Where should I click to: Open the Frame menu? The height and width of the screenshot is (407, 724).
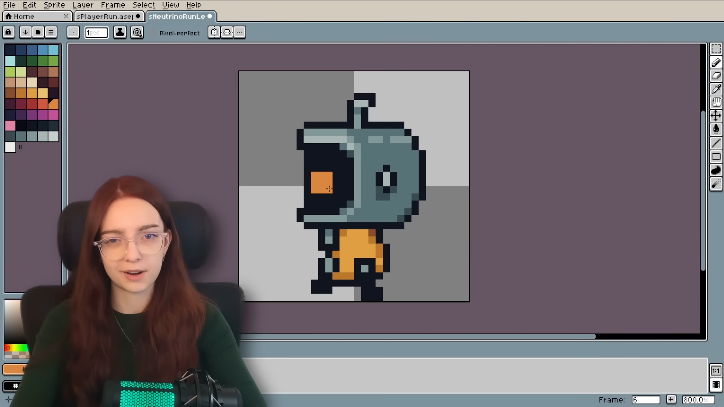point(113,5)
